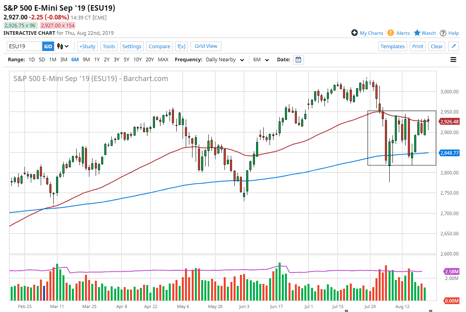The height and width of the screenshot is (312, 466).
Task: Click the purple 2.58M volume label
Action: pos(451,272)
